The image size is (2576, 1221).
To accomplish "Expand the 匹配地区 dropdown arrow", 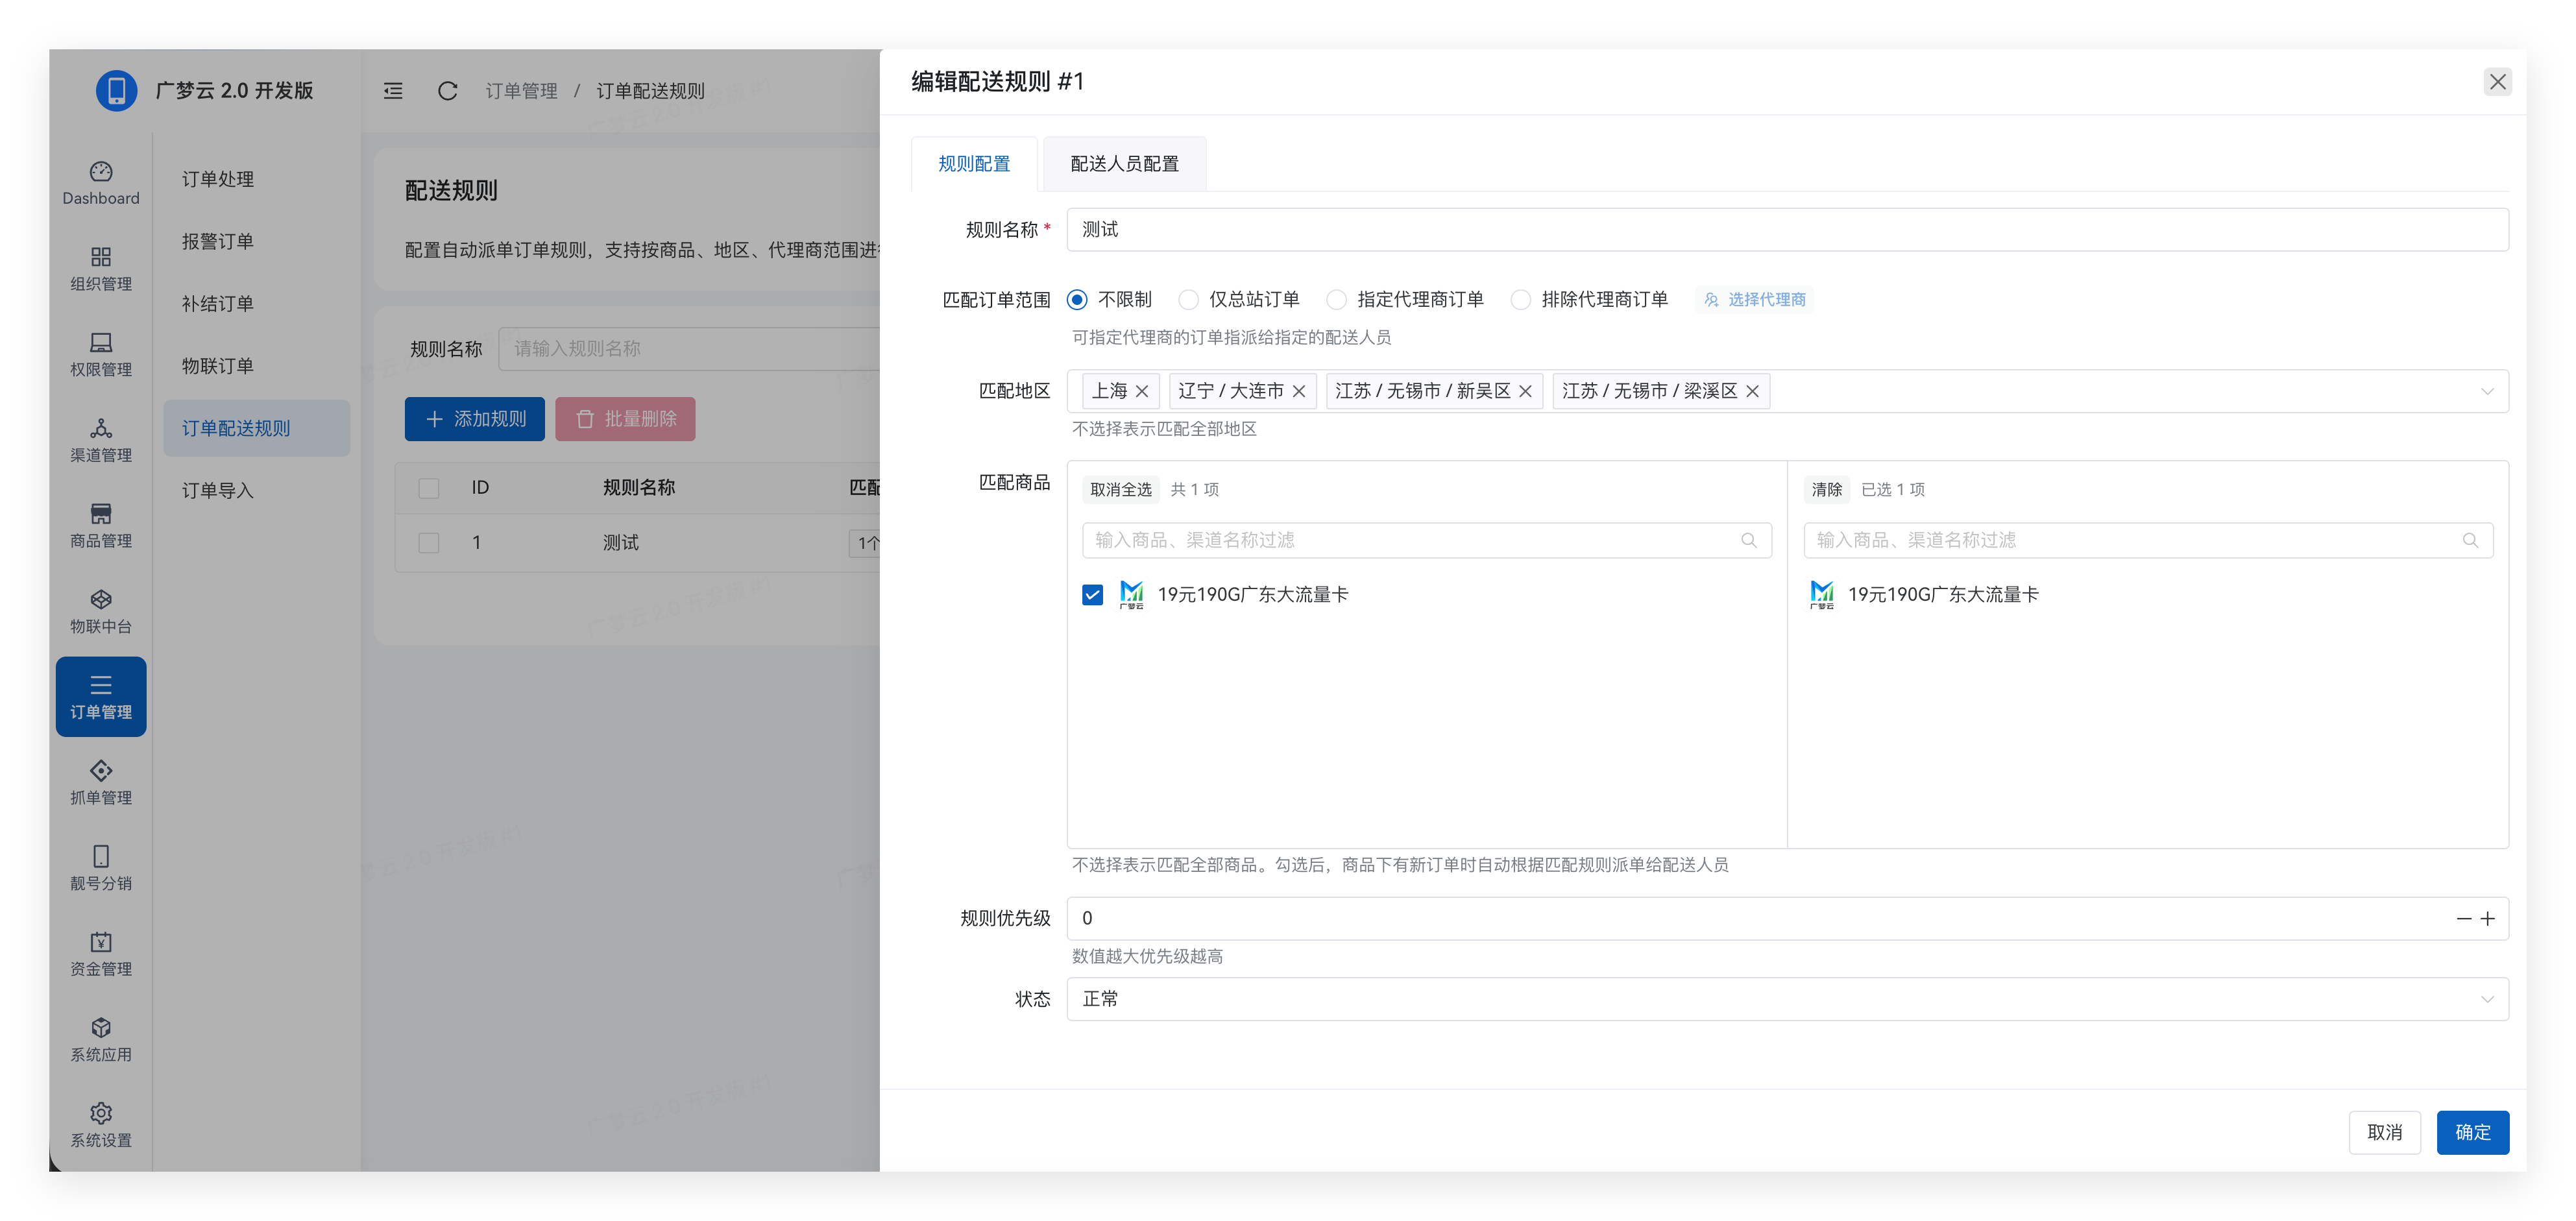I will pos(2487,392).
